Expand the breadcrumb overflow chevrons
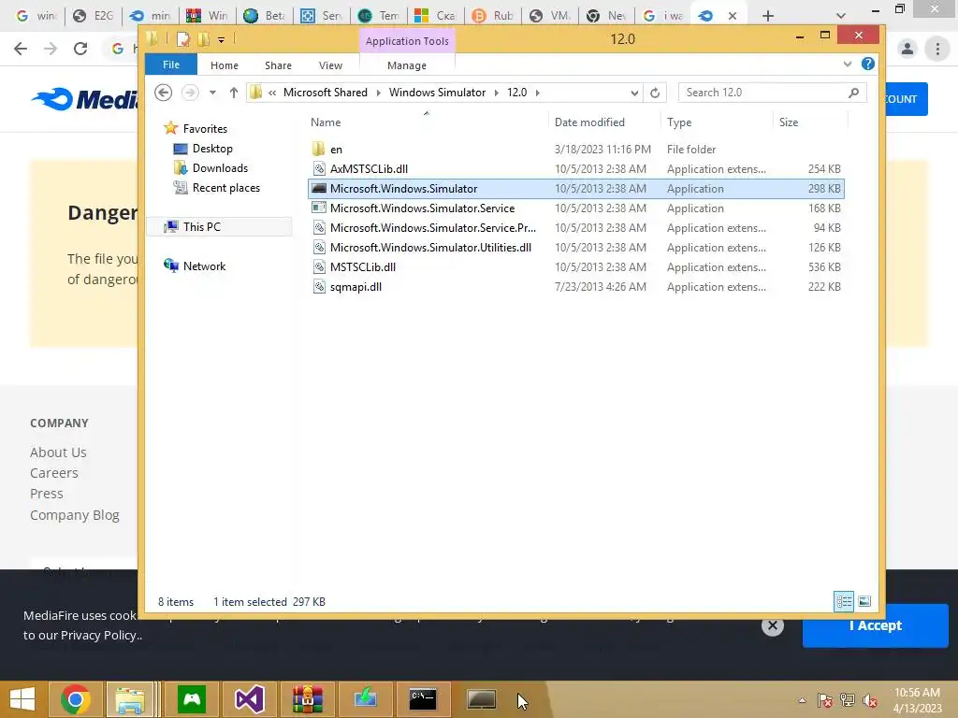Image resolution: width=958 pixels, height=718 pixels. click(x=272, y=93)
